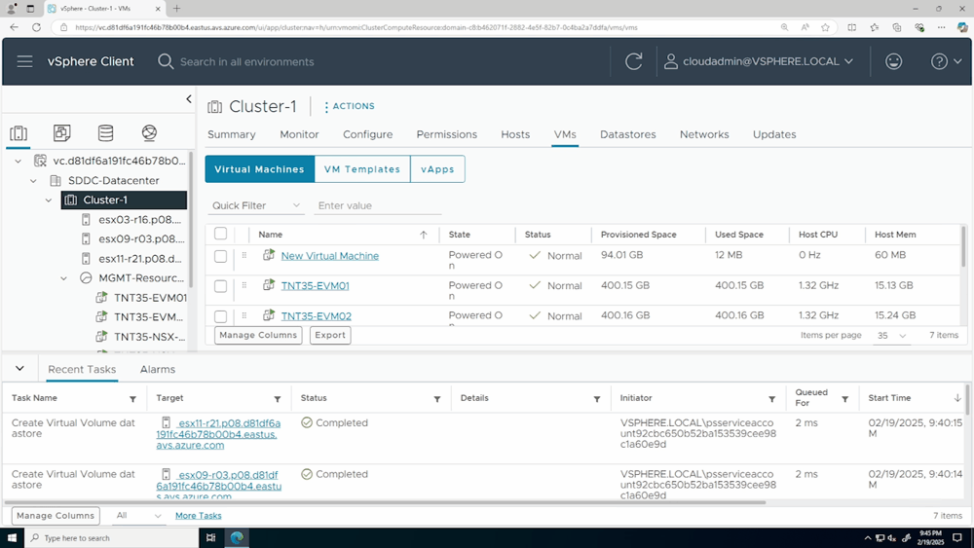Check the TNT35-EVM02 row checkbox

point(220,316)
